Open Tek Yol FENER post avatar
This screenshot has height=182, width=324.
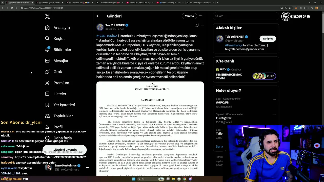coord(100,27)
